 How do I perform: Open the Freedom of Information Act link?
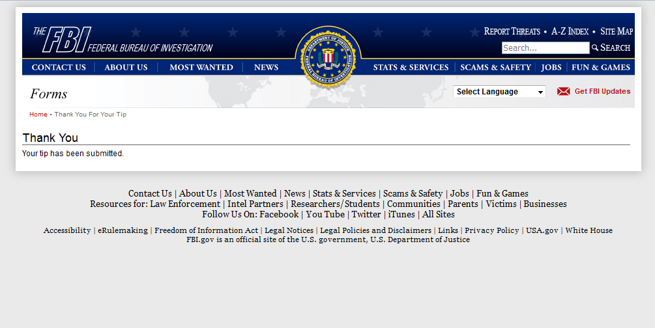point(206,230)
